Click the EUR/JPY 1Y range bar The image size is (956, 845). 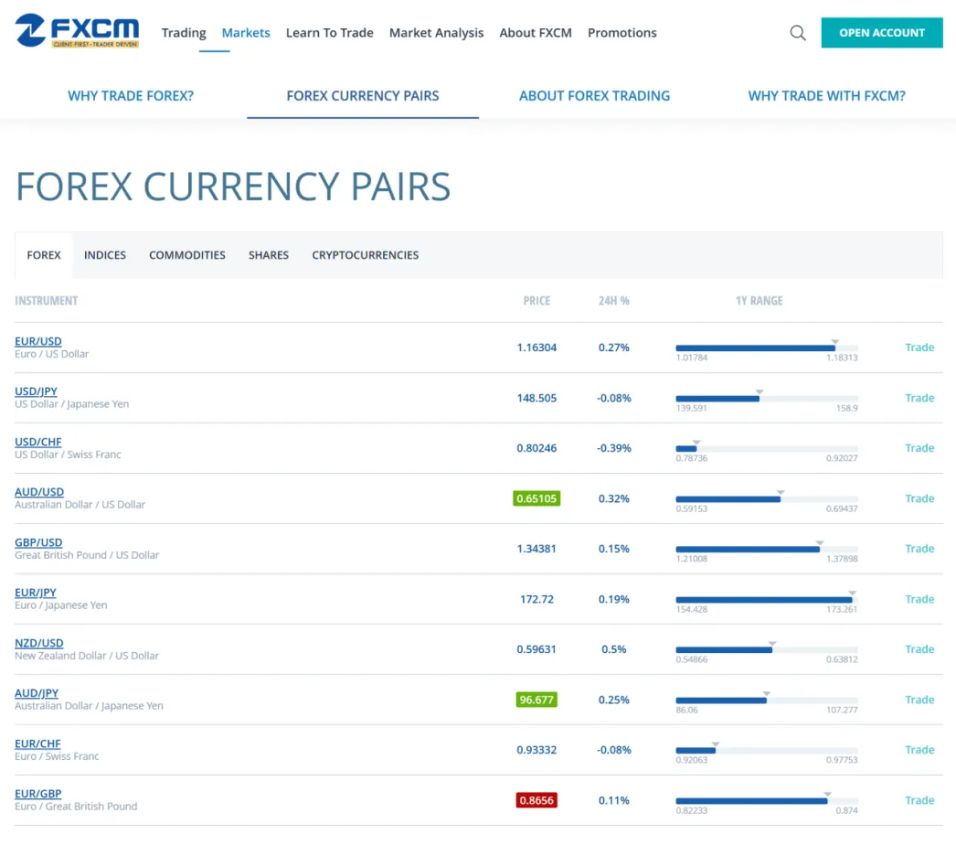[x=767, y=600]
